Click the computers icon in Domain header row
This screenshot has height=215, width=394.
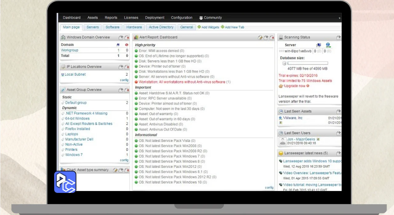[118, 45]
